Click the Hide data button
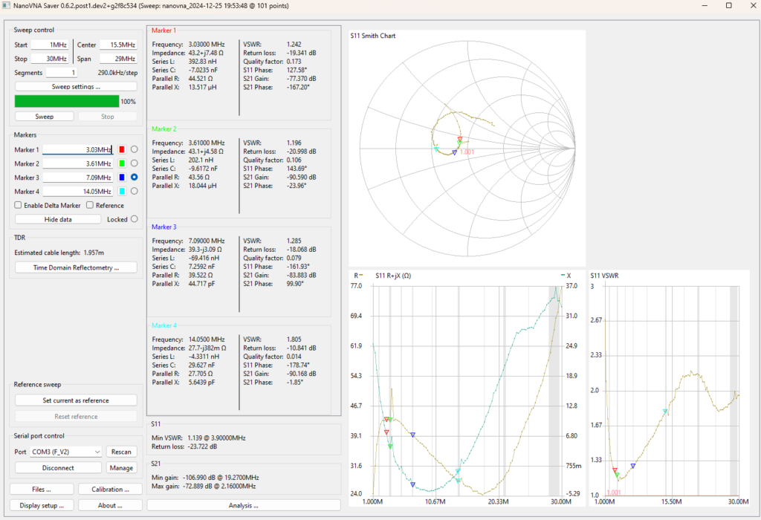Image resolution: width=761 pixels, height=520 pixels. [58, 219]
